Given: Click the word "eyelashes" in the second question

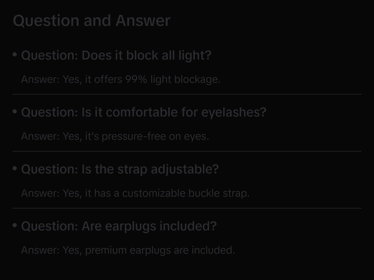Looking at the screenshot, I should coord(233,112).
